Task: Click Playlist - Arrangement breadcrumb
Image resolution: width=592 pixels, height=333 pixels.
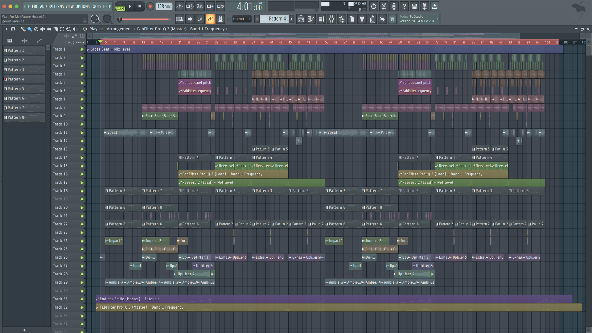Action: point(111,29)
